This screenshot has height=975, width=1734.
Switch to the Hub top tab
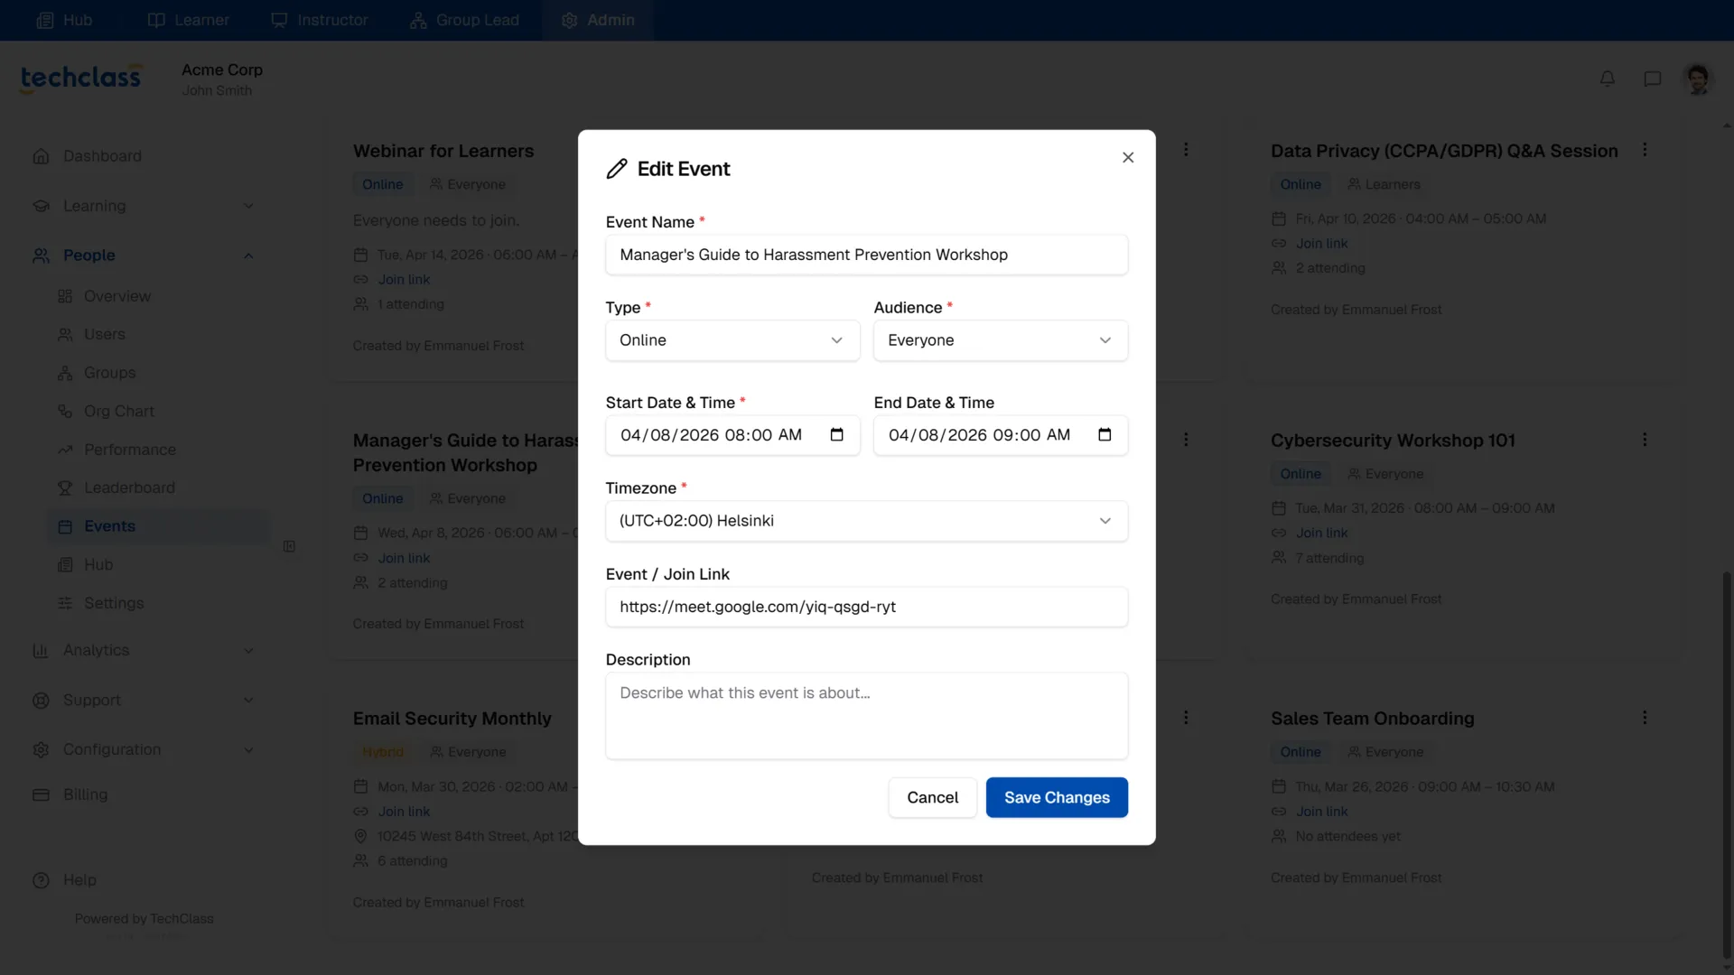click(x=64, y=20)
